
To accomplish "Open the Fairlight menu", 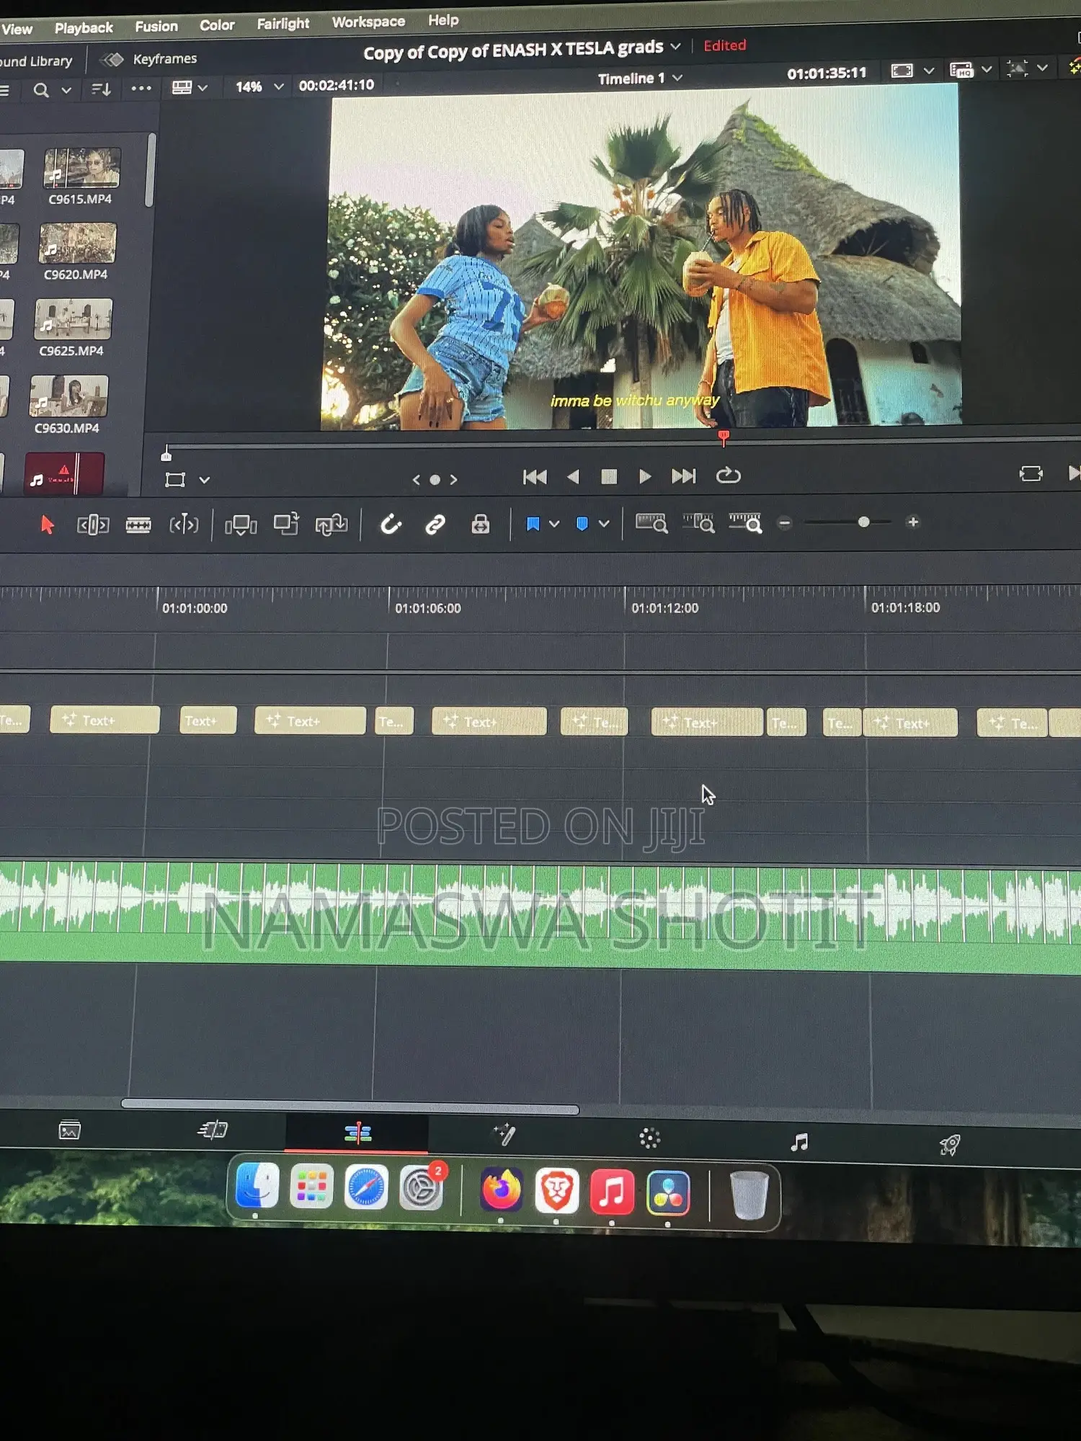I will [x=283, y=24].
